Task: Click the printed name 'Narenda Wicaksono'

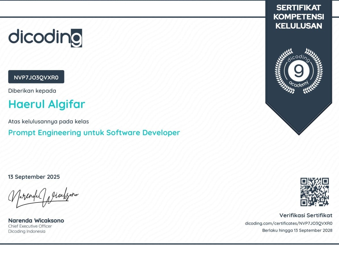Action: coord(36,221)
